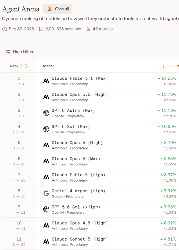Click the 8.37% score value
Screen dimensions: 179x250
(170, 175)
